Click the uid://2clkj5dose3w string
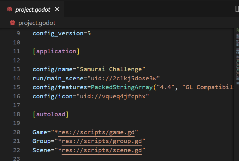The width and height of the screenshot is (239, 161). [124, 78]
